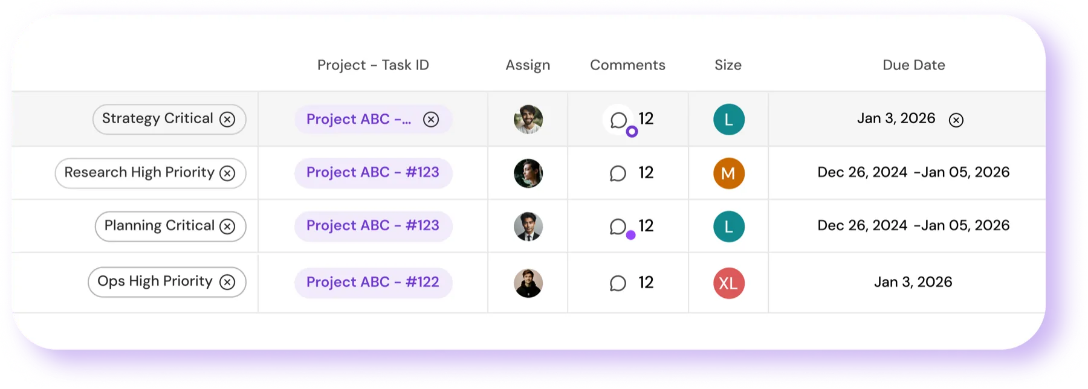Select the XL size badge in Ops row
The height and width of the screenshot is (389, 1088).
click(x=729, y=283)
